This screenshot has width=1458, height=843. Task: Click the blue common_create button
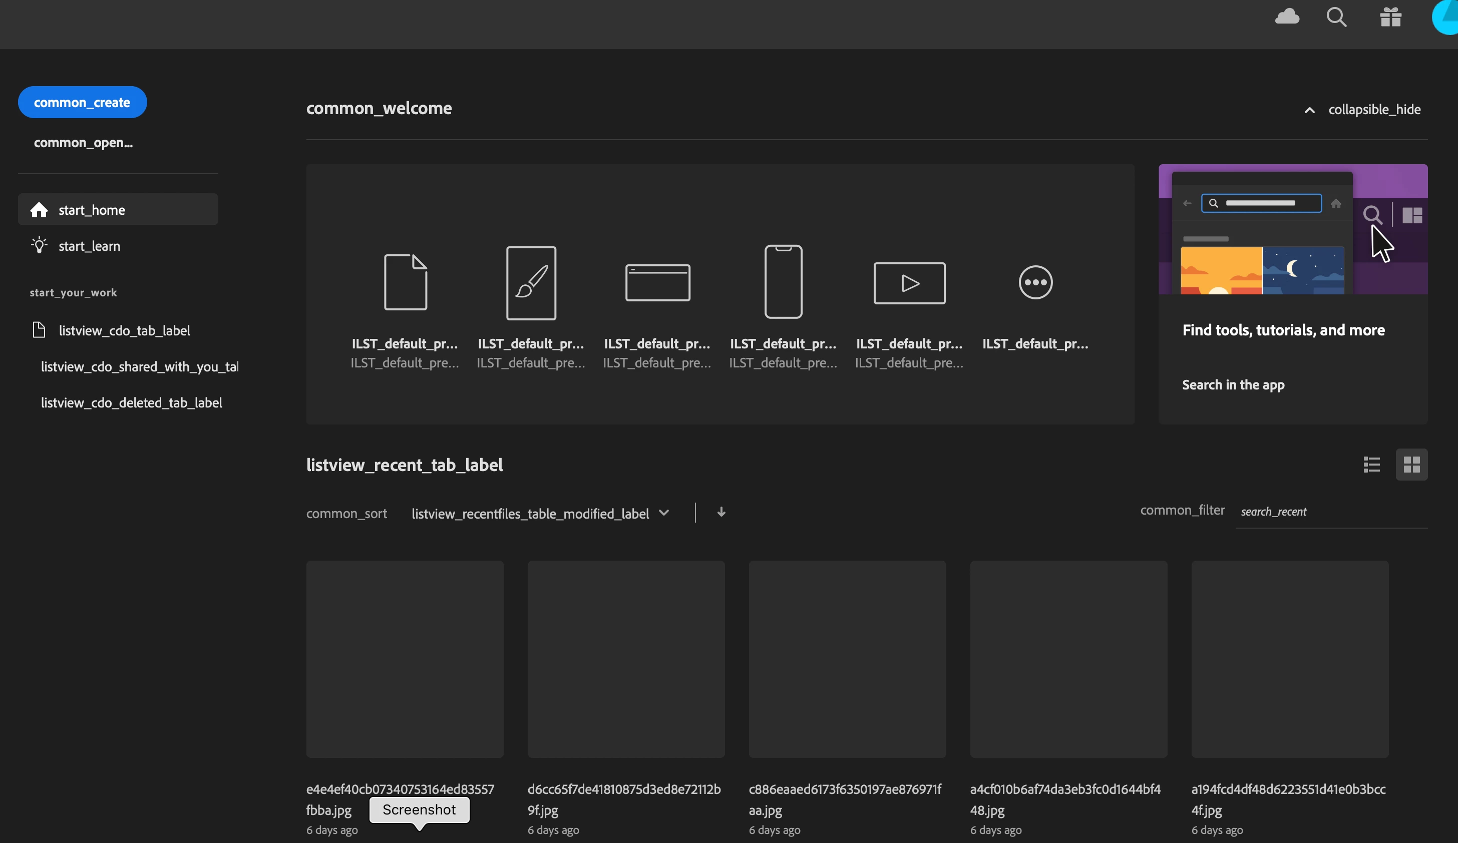[82, 103]
